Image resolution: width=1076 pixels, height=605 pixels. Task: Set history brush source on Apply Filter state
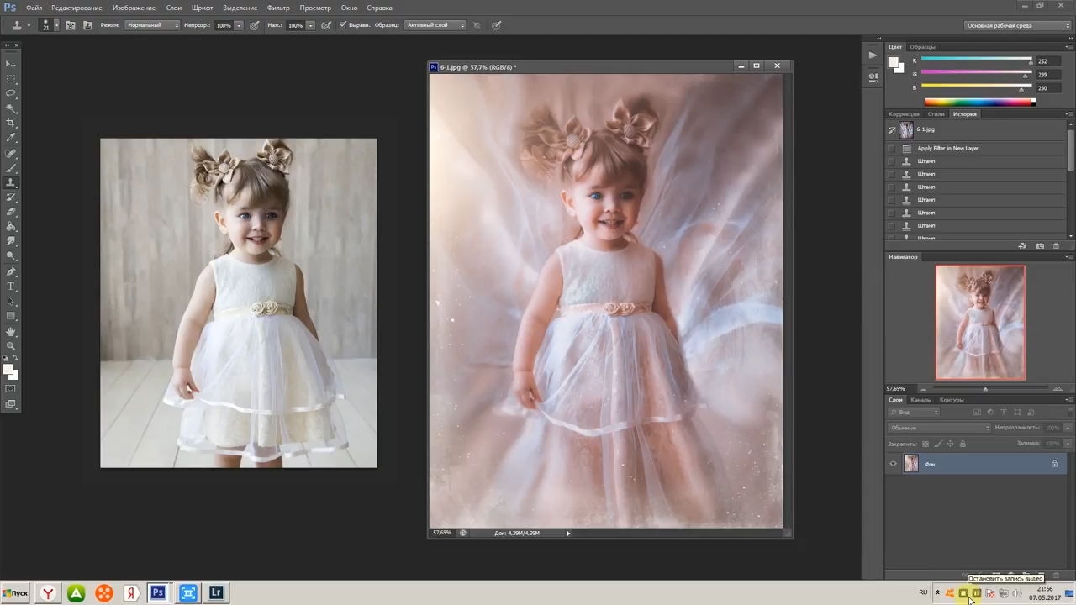pyautogui.click(x=892, y=149)
